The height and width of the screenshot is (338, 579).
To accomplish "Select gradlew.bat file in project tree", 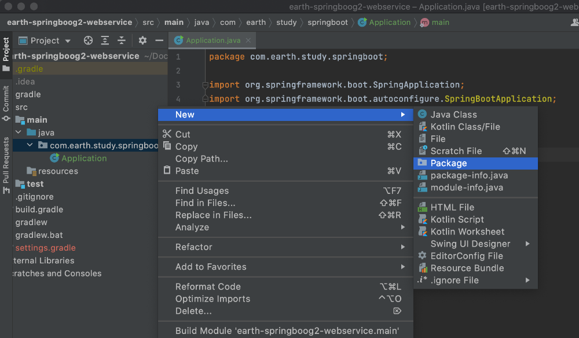I will tap(39, 234).
